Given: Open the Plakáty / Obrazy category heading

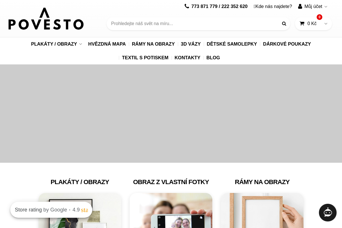Looking at the screenshot, I should click(x=80, y=182).
